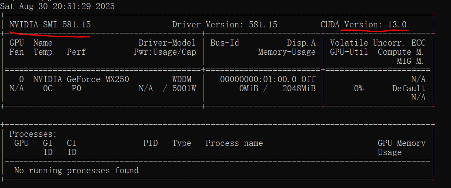Click the "WDDM" driver model value
451x188 pixels.
(x=182, y=79)
